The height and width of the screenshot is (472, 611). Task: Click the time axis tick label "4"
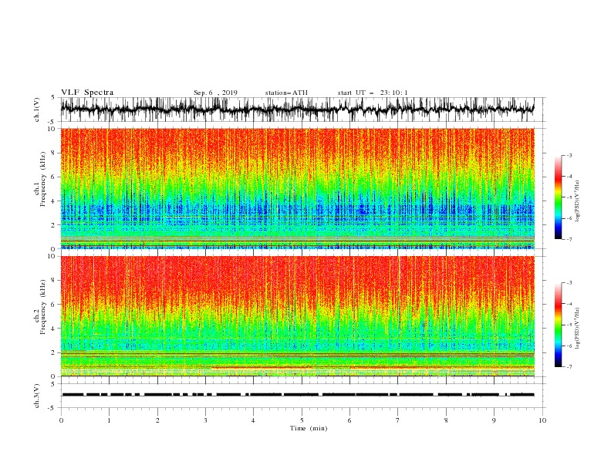click(x=253, y=420)
